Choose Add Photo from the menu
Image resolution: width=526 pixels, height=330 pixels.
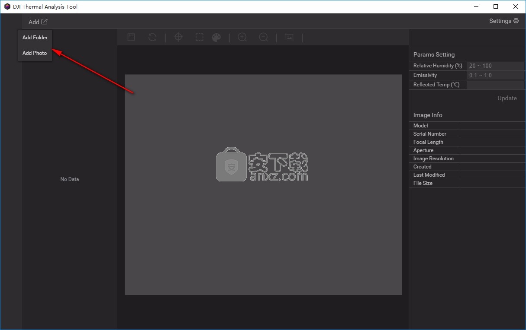pyautogui.click(x=35, y=53)
